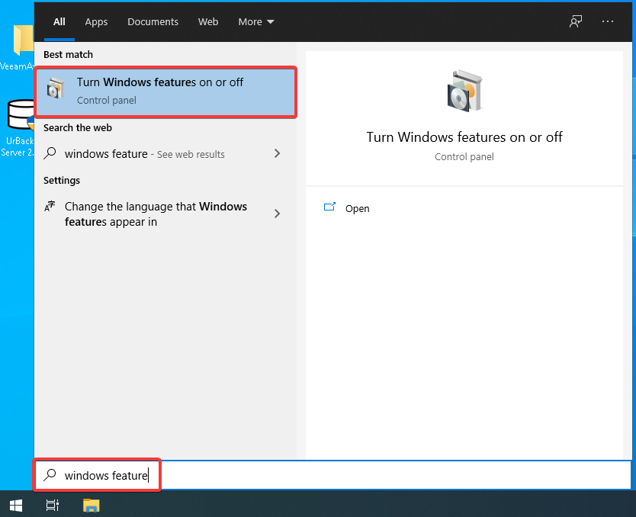Select the UrBackup Server desktop icon

pyautogui.click(x=18, y=128)
